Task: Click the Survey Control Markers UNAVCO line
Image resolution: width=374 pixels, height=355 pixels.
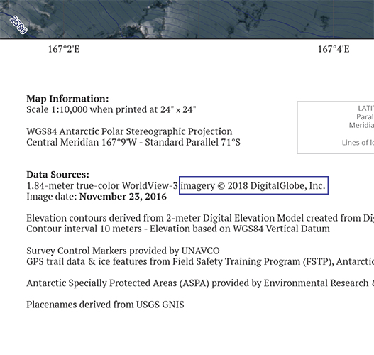Action: click(x=123, y=251)
